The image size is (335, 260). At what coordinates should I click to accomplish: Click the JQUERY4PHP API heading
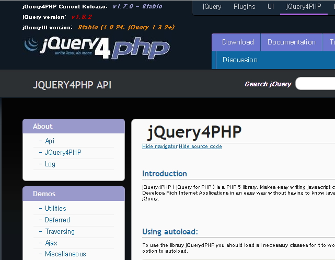72,85
